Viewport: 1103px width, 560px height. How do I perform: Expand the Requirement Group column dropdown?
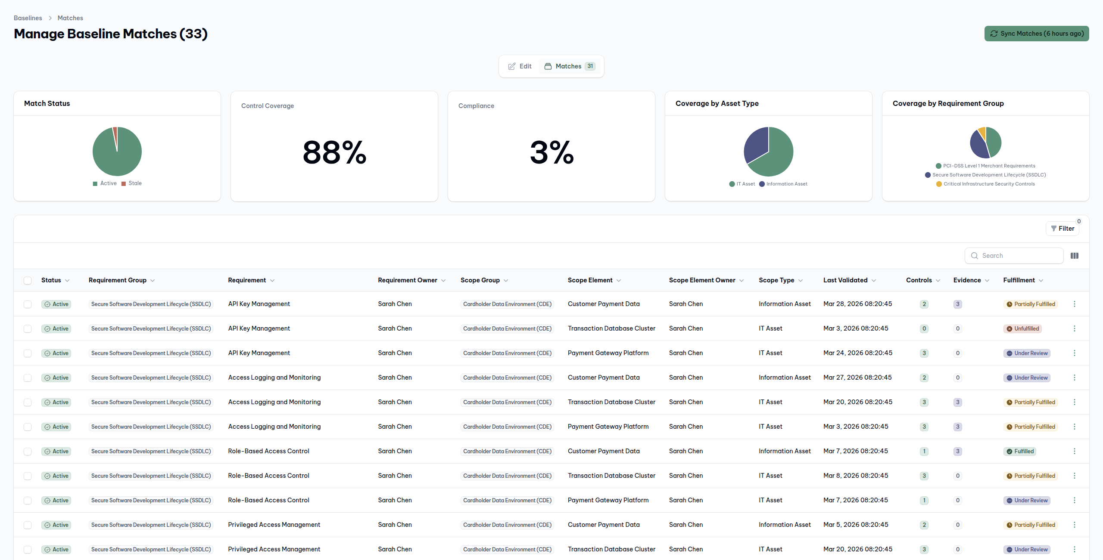[x=153, y=281]
